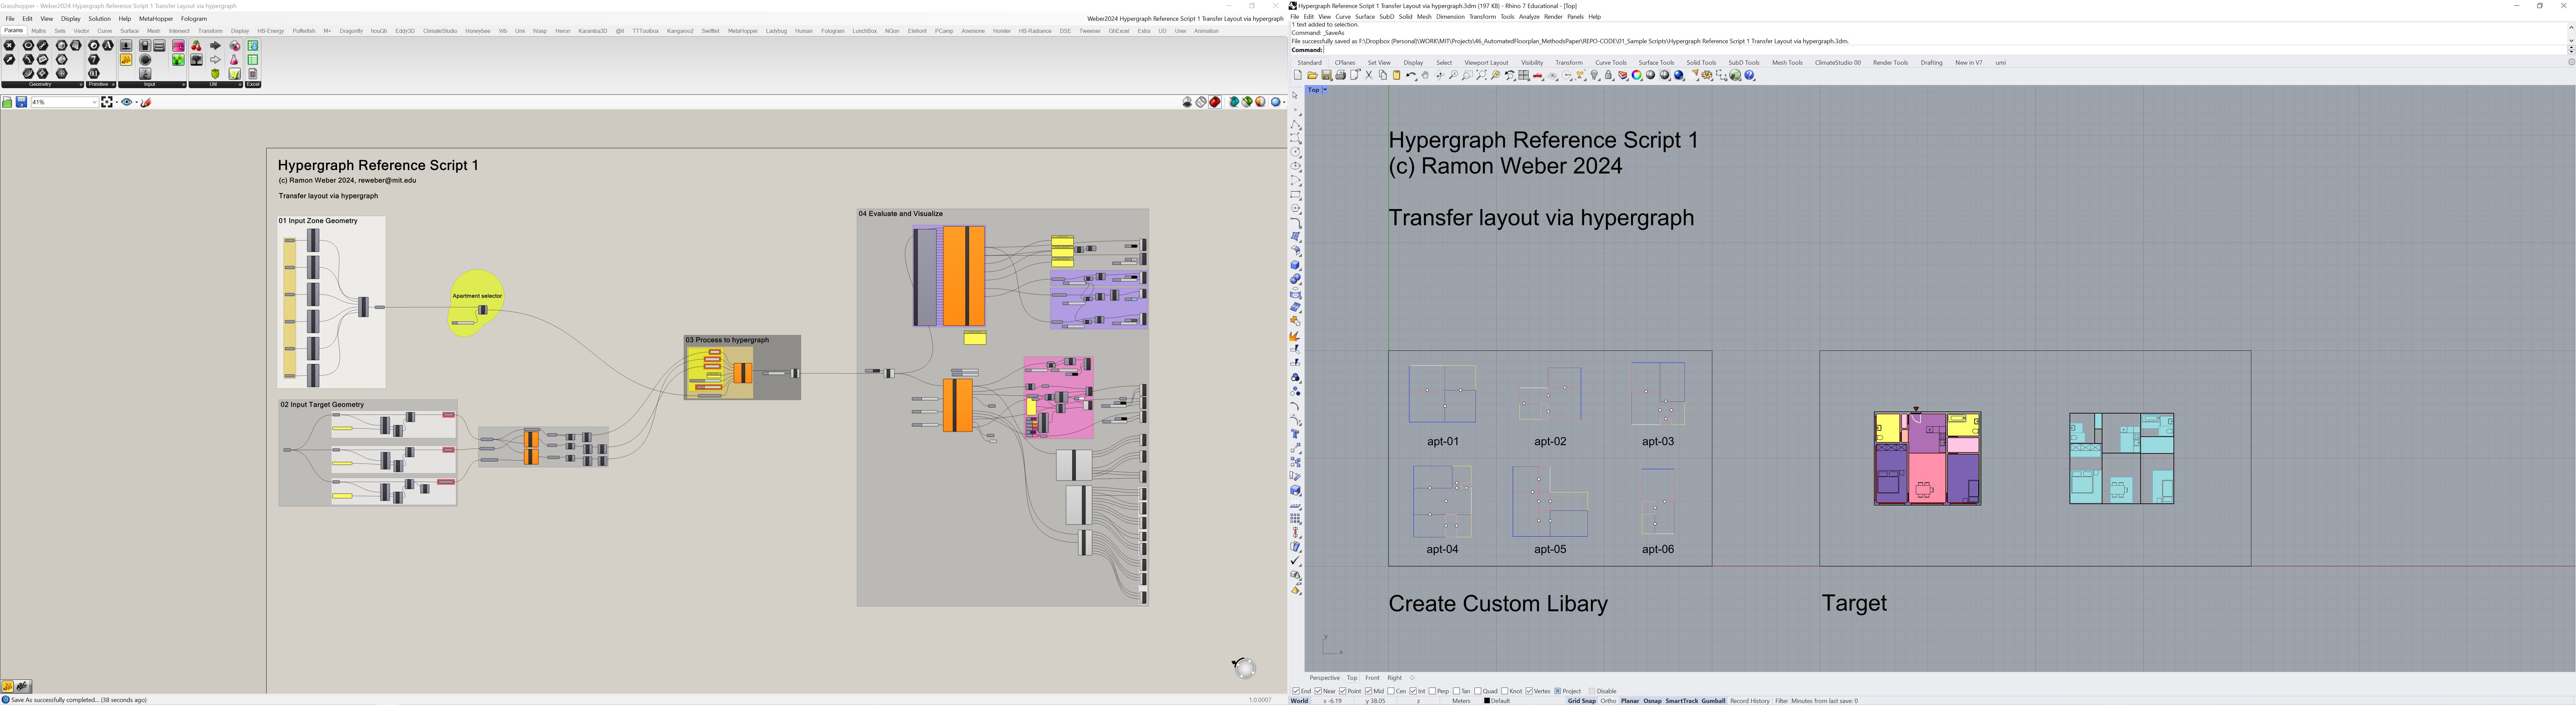Open preview eye dropdown arrow in Grasshopper
The width and height of the screenshot is (2576, 705).
[137, 102]
